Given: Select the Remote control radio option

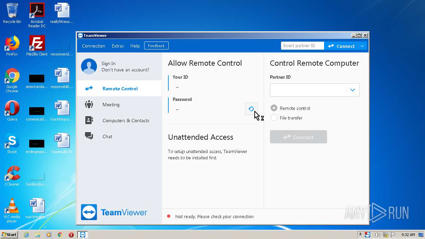Looking at the screenshot, I should pyautogui.click(x=274, y=108).
